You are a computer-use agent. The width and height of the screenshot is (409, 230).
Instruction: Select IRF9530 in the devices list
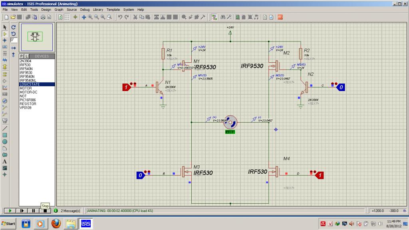(x=25, y=73)
